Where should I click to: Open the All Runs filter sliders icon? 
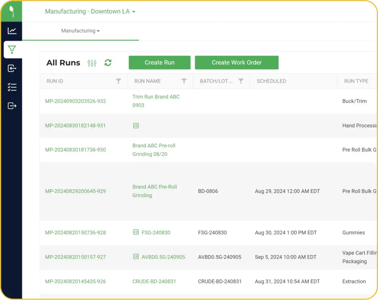coord(92,63)
